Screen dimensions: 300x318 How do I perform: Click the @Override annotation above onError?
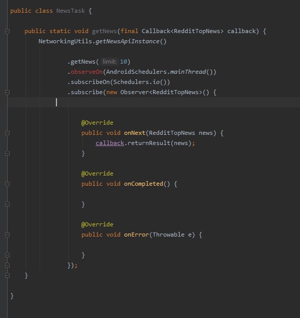click(x=97, y=224)
